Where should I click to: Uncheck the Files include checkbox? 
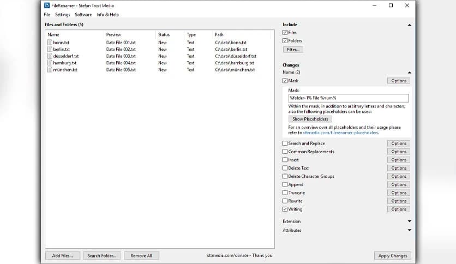click(285, 33)
